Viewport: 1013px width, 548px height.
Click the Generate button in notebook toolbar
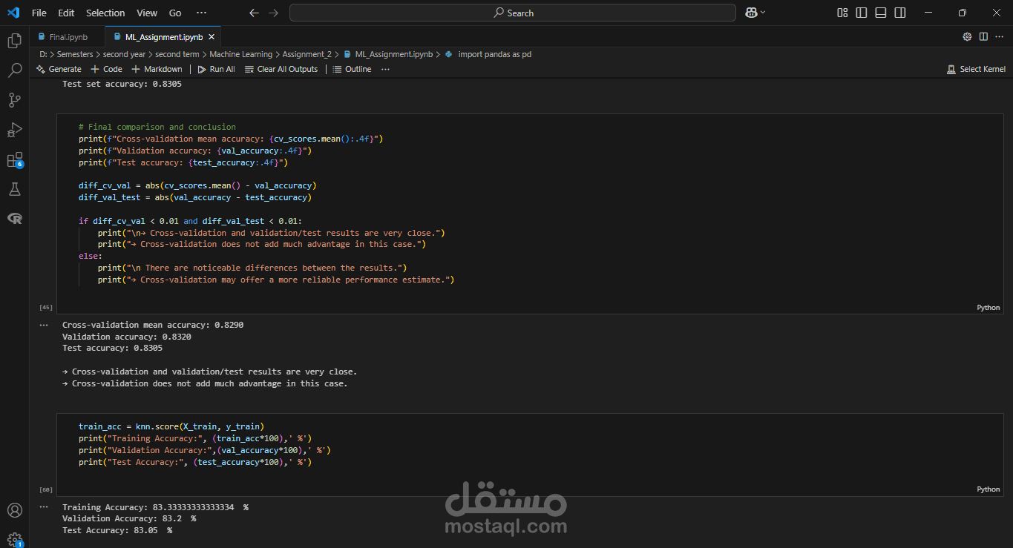click(59, 69)
